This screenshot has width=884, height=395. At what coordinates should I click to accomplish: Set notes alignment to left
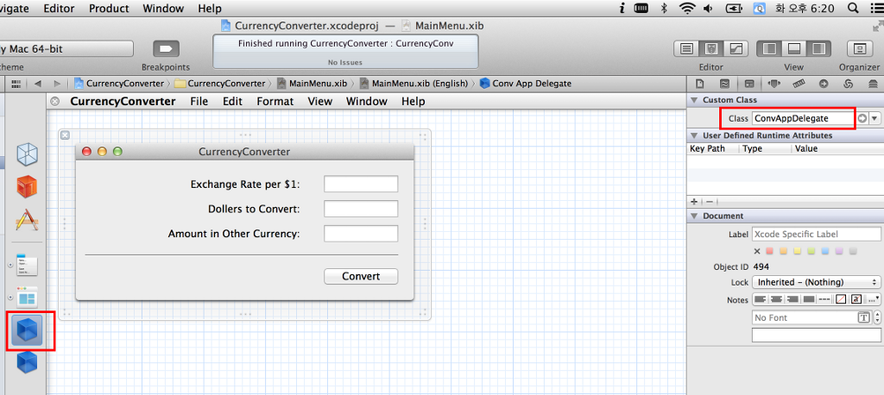(761, 299)
